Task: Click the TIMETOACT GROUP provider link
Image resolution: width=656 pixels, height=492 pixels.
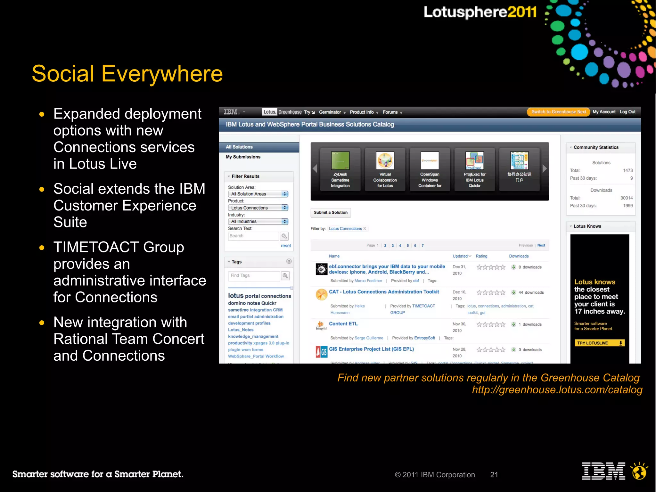Action: point(413,309)
